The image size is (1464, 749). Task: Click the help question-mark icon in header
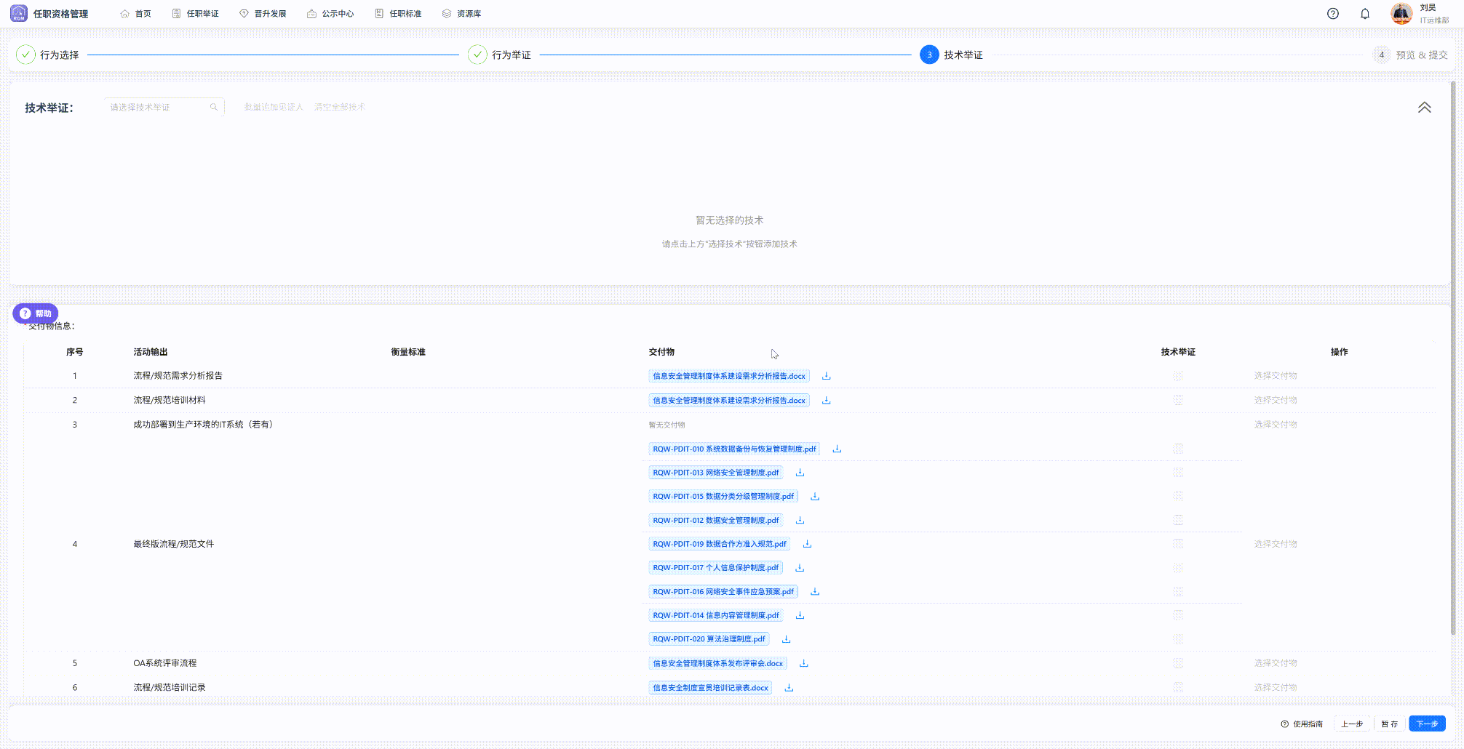click(x=1333, y=14)
